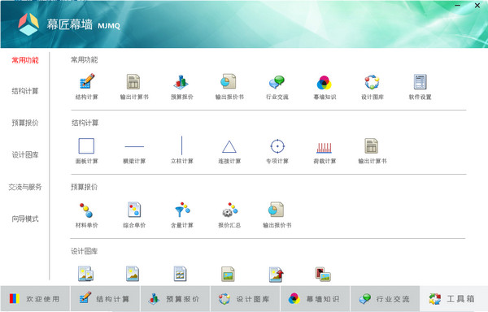
Task: Select 横梁计算 horizontal line icon
Action: click(x=134, y=146)
